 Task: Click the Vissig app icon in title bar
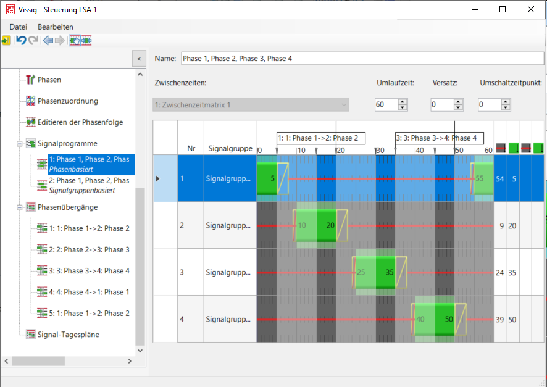(10, 9)
